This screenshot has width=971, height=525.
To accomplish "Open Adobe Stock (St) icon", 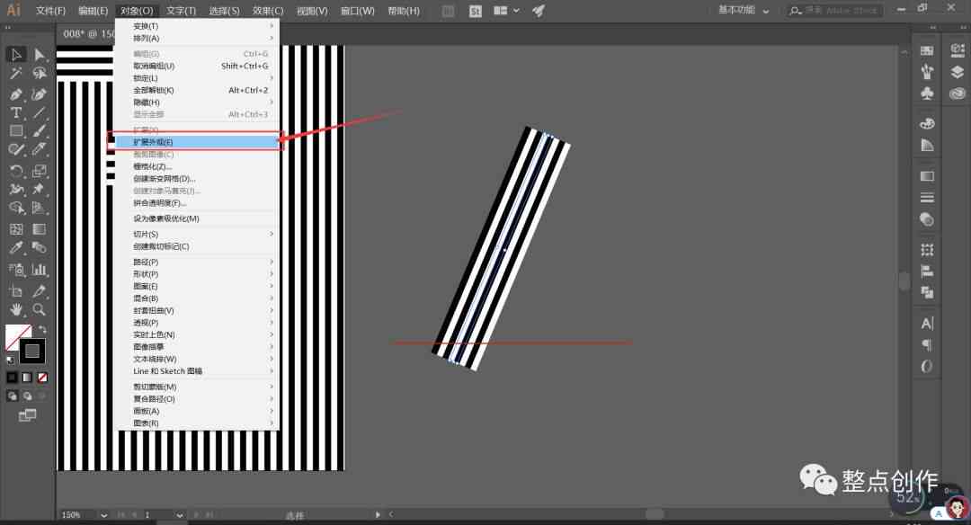I will coord(475,11).
